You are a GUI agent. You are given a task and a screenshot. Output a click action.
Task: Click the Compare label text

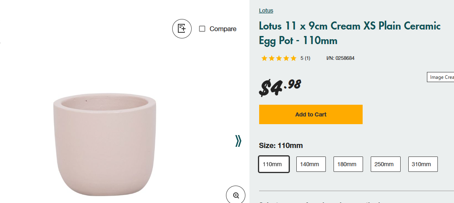coord(223,29)
